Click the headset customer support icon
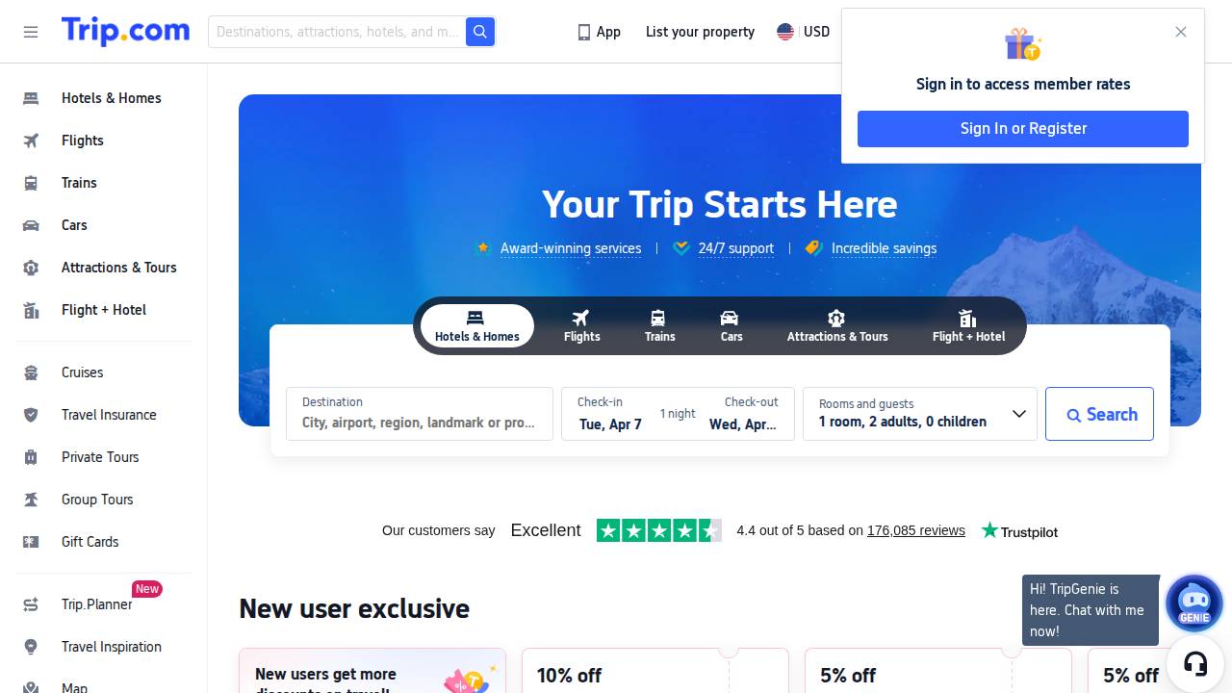 tap(1195, 664)
